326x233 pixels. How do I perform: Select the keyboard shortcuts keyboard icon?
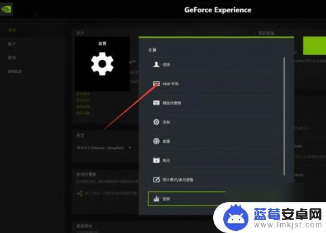point(156,103)
